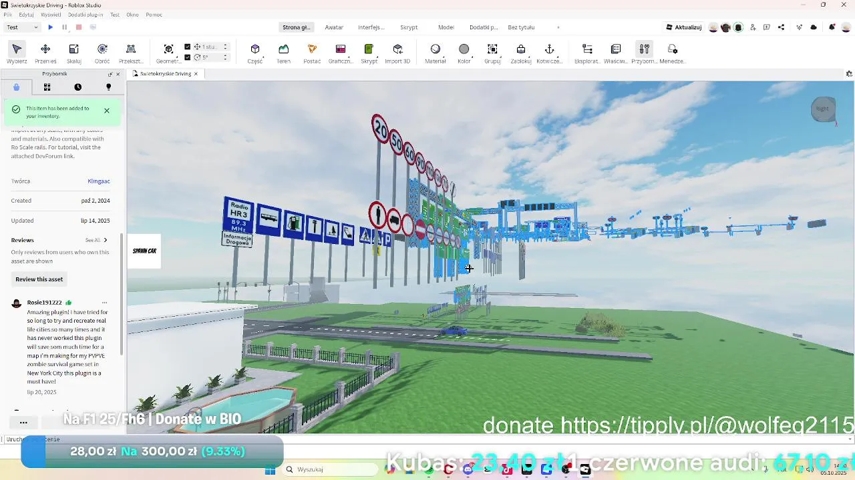
Task: Open the Test mode dropdown
Action: click(22, 27)
